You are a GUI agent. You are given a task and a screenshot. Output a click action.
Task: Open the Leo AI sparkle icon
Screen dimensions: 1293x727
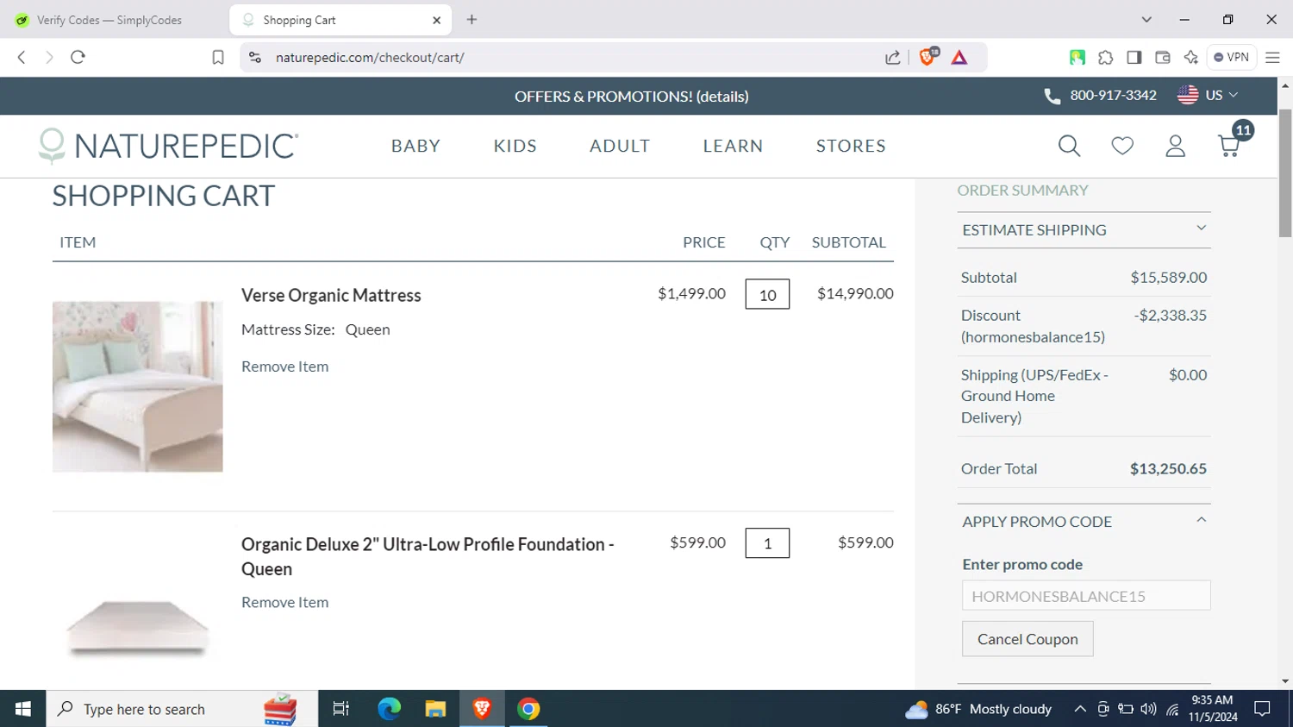click(x=1191, y=58)
